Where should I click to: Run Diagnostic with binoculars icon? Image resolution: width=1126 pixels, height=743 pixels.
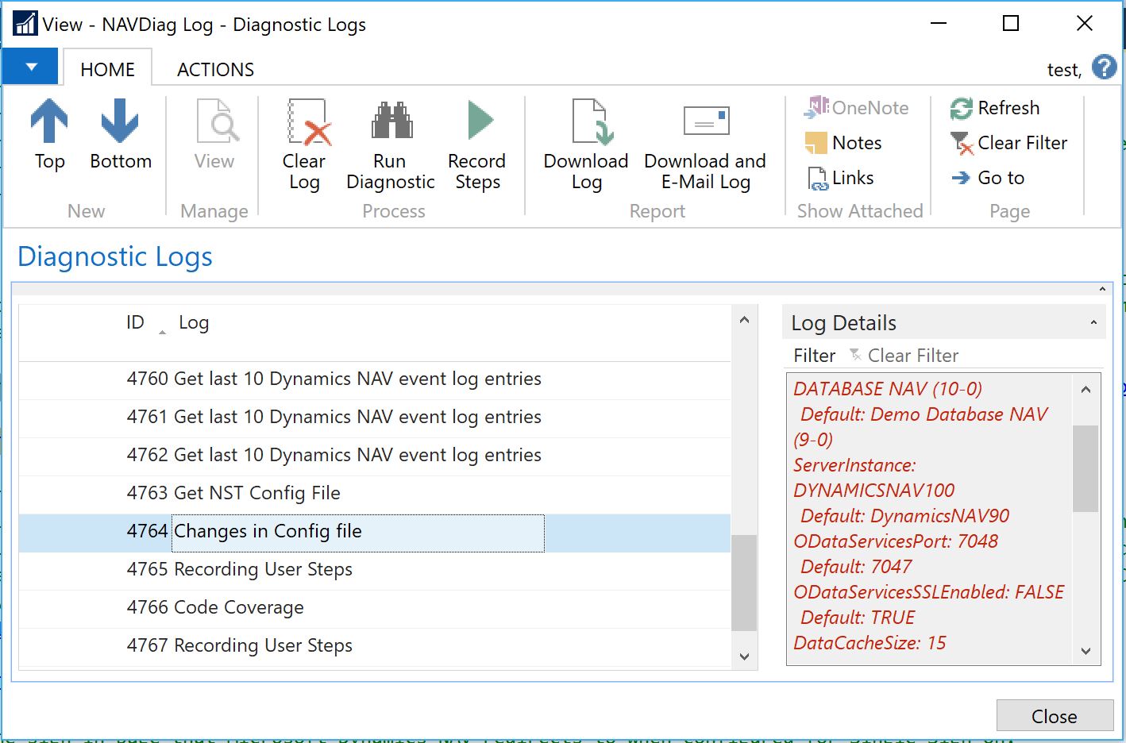[391, 121]
